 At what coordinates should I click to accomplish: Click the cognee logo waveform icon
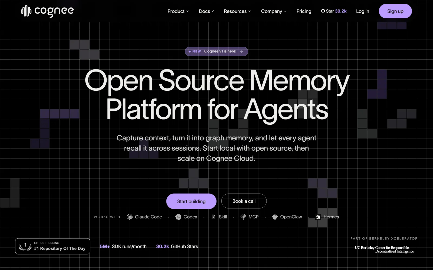[x=26, y=11]
